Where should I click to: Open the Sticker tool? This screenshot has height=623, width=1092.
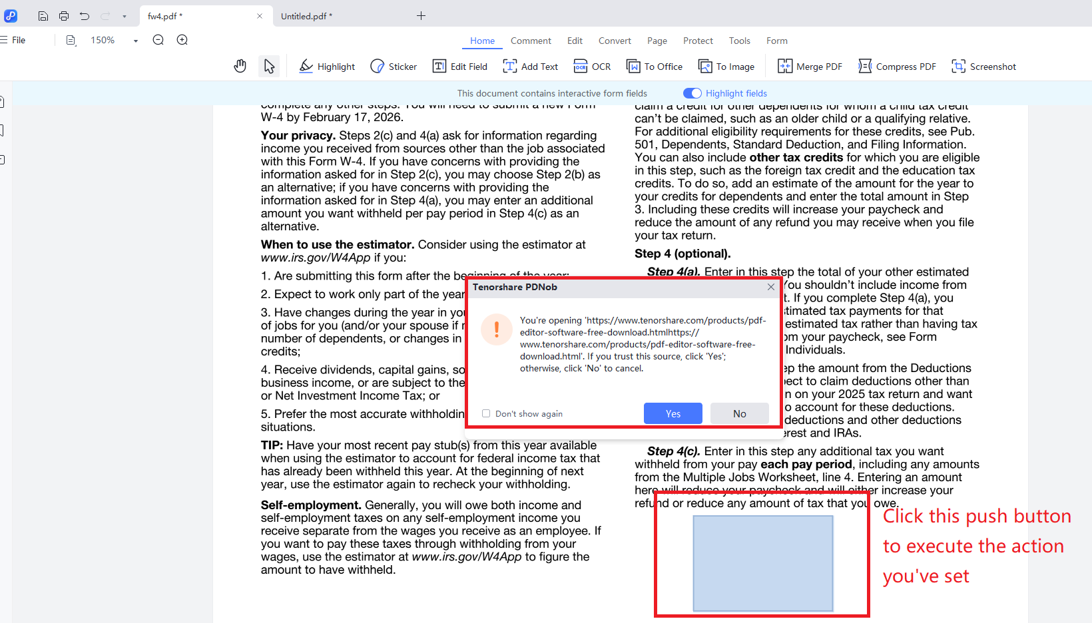[394, 67]
